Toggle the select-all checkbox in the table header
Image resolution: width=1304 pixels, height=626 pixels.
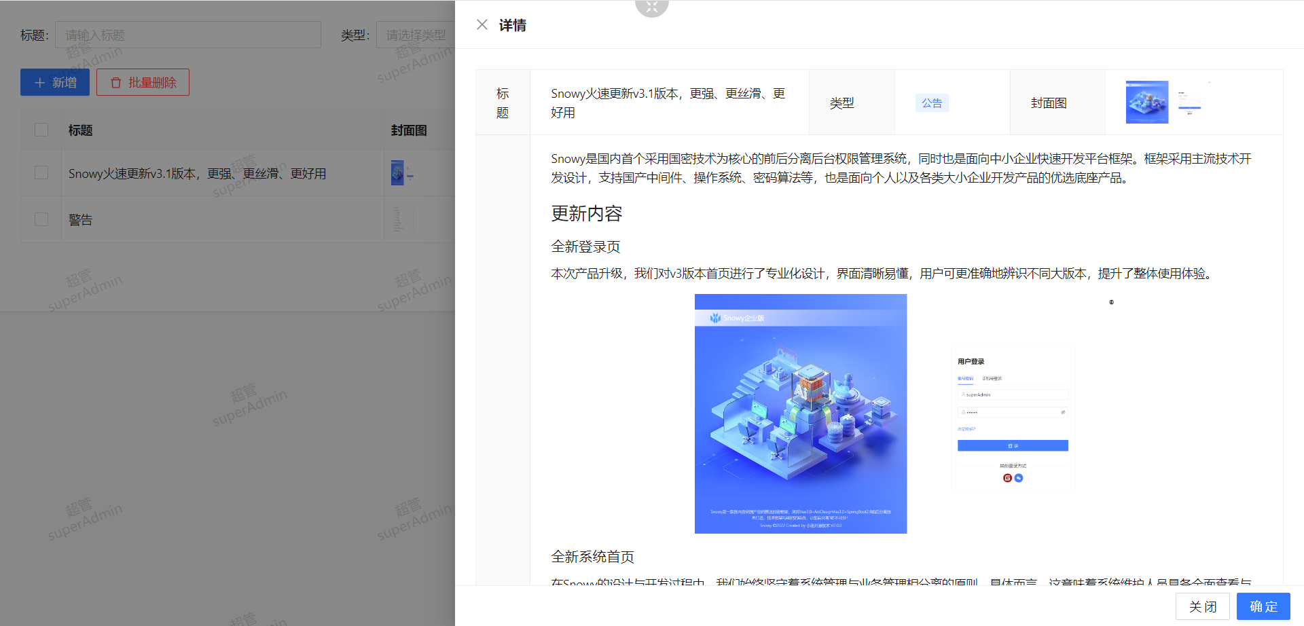coord(41,130)
